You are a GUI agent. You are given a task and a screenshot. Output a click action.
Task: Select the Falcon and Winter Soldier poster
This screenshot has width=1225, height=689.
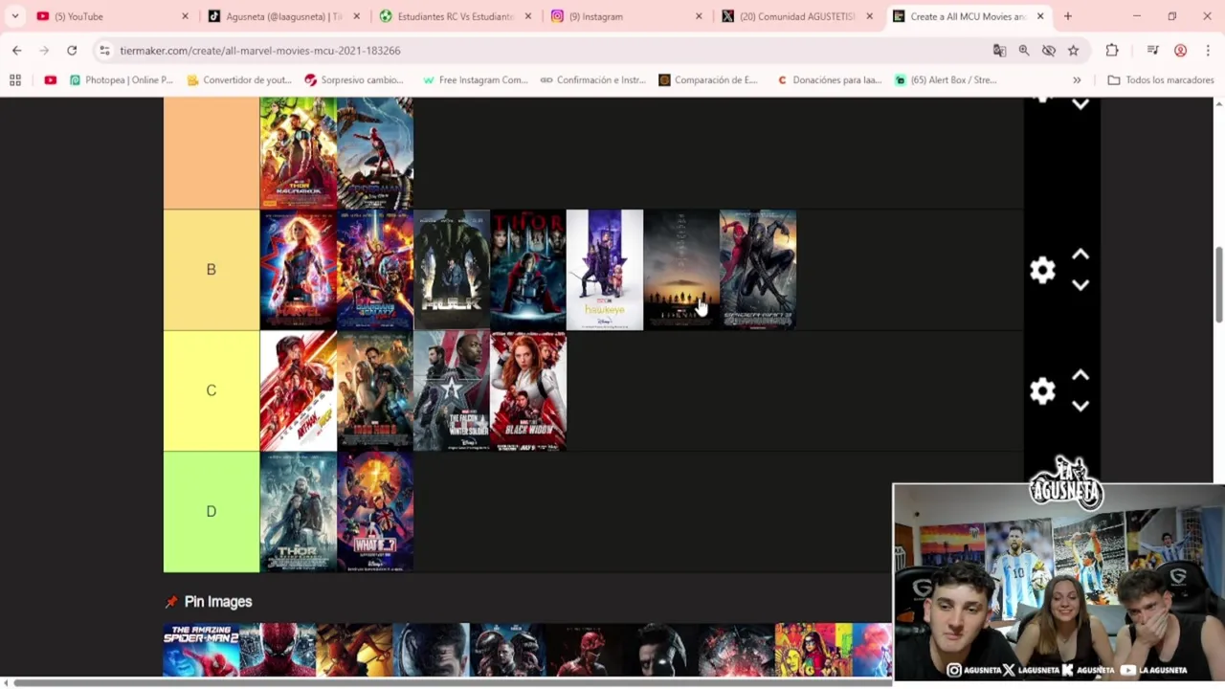451,390
